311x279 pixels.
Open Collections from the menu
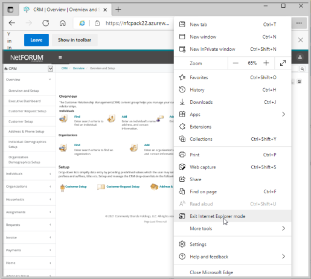point(232,139)
